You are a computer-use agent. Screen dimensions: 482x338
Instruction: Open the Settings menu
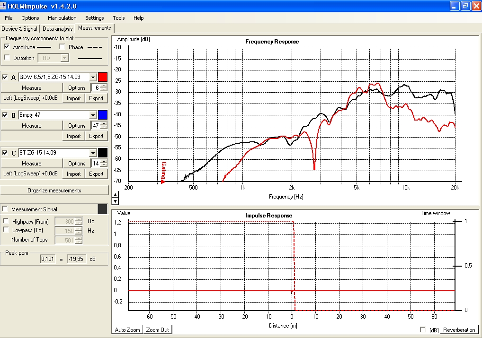tap(94, 18)
